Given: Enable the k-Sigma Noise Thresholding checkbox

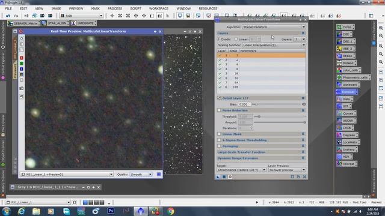Looking at the screenshot, I should pos(219,140).
